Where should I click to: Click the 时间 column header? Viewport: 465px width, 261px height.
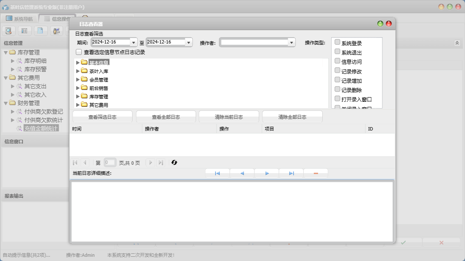pos(77,129)
